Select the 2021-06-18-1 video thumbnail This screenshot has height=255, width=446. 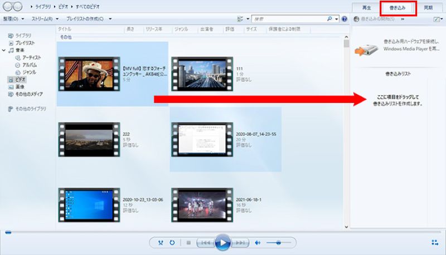coord(202,205)
